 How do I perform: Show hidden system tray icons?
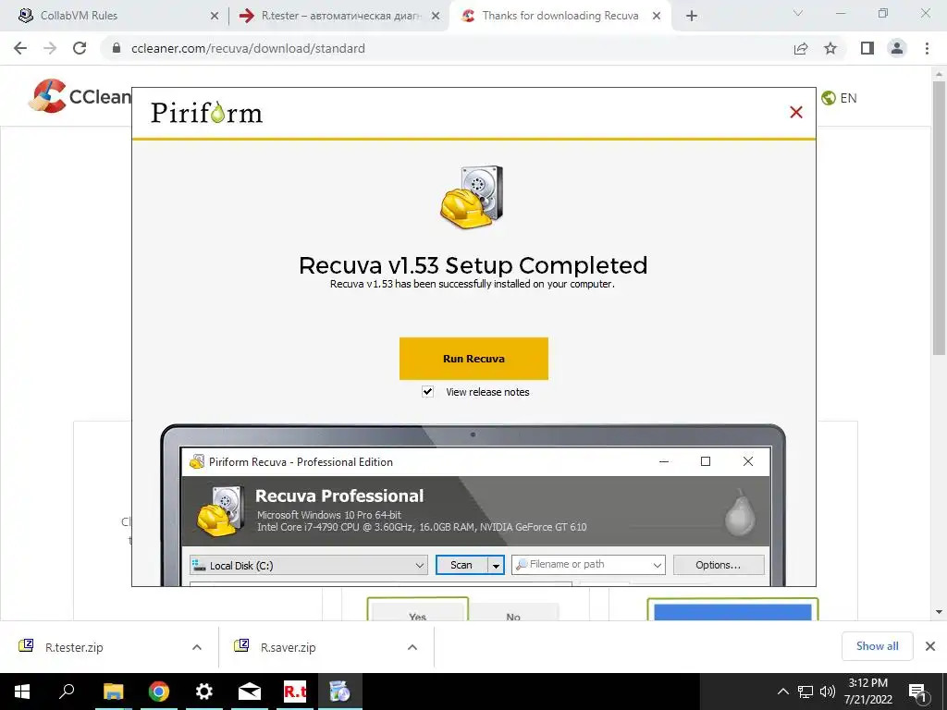(782, 692)
